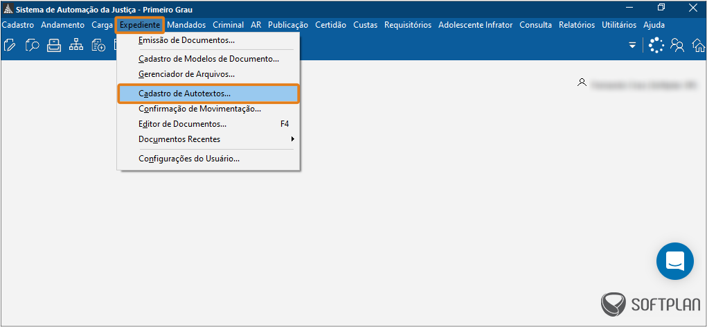Open the Criminal menu
This screenshot has width=707, height=327.
coord(228,25)
